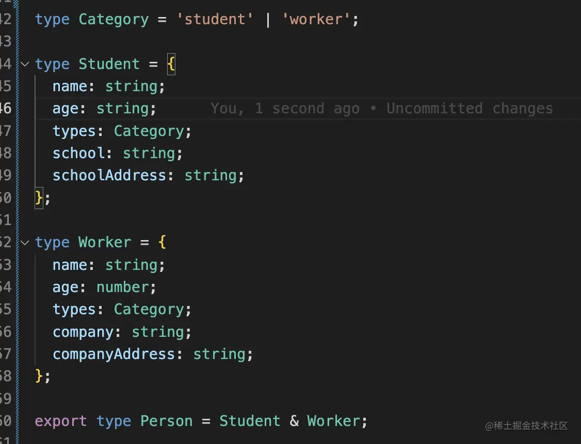The image size is (581, 444).
Task: Click the Person type name
Action: coord(166,421)
